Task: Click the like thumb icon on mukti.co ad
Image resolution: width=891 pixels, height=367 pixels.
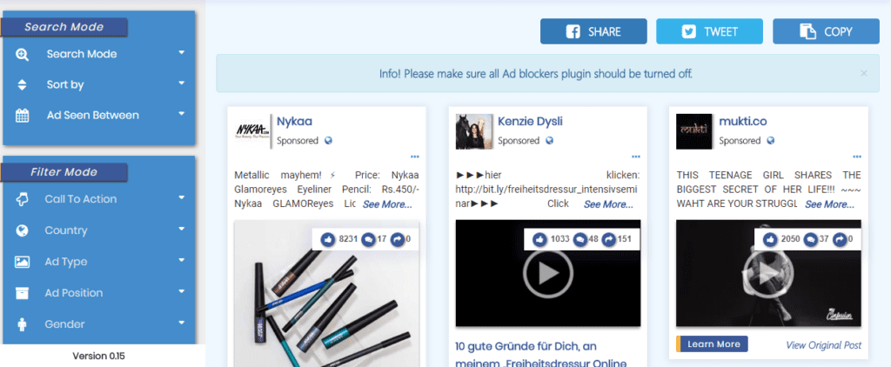Action: [x=770, y=239]
